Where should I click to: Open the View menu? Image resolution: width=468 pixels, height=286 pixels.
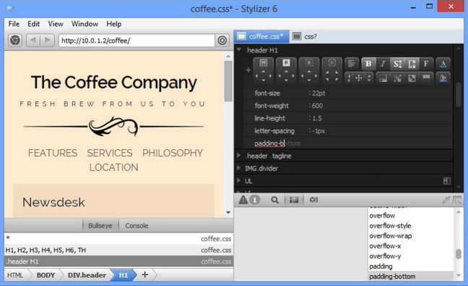[x=56, y=24]
